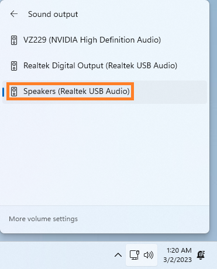Screen dimensions: 217x269
Task: Choose Speakers (Realtek USB Audio) as output
Action: [x=105, y=92]
